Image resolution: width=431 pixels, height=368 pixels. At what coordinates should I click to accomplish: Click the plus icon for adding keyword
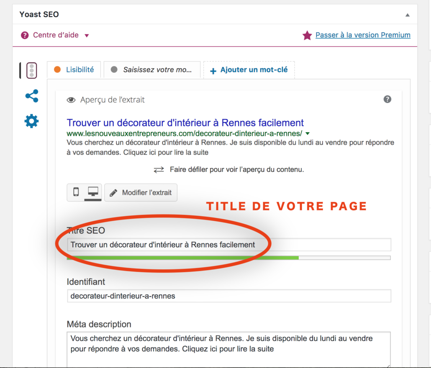coord(213,71)
